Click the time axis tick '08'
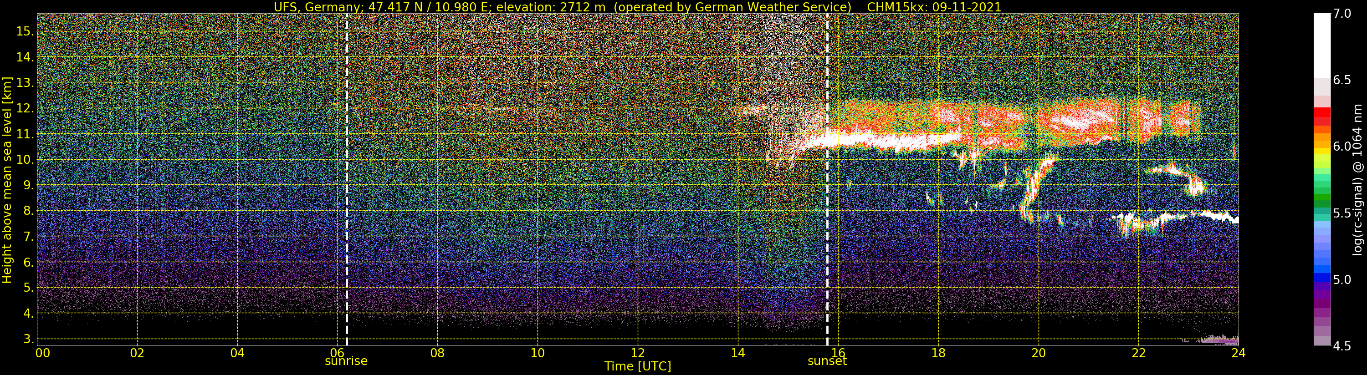Image resolution: width=1367 pixels, height=375 pixels. (437, 353)
